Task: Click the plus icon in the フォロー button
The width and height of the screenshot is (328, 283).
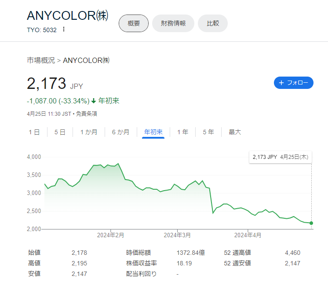Action: [281, 83]
